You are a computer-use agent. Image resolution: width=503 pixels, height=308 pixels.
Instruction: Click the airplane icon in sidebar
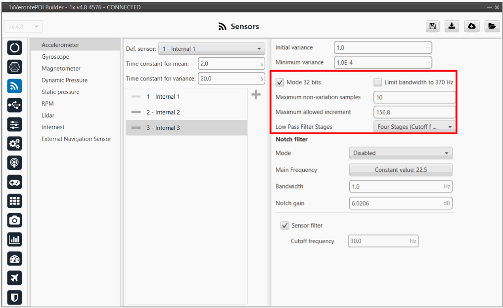[x=14, y=278]
